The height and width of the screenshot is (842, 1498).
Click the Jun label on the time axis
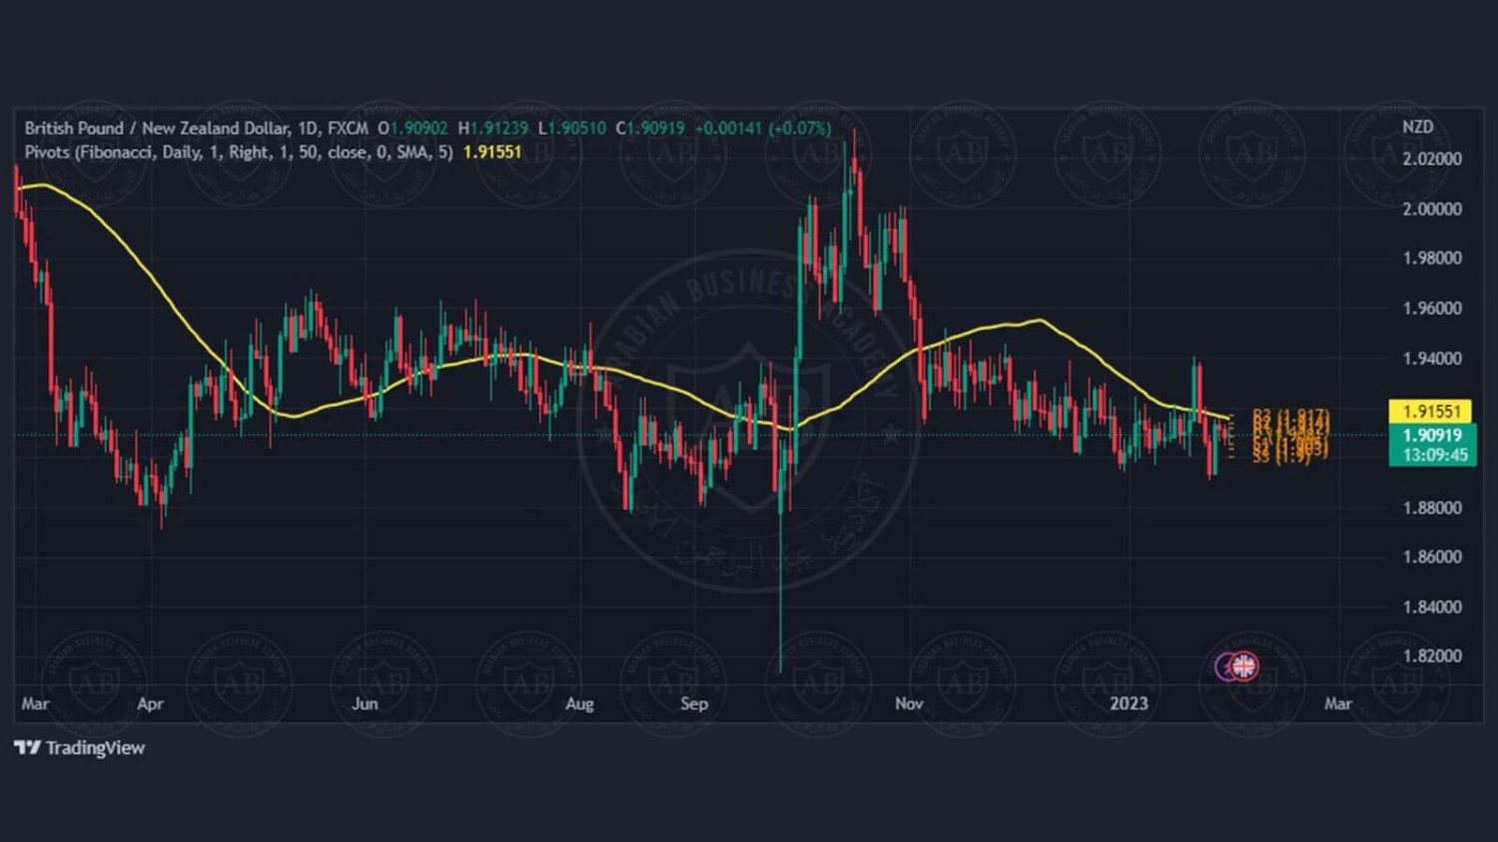tap(365, 703)
